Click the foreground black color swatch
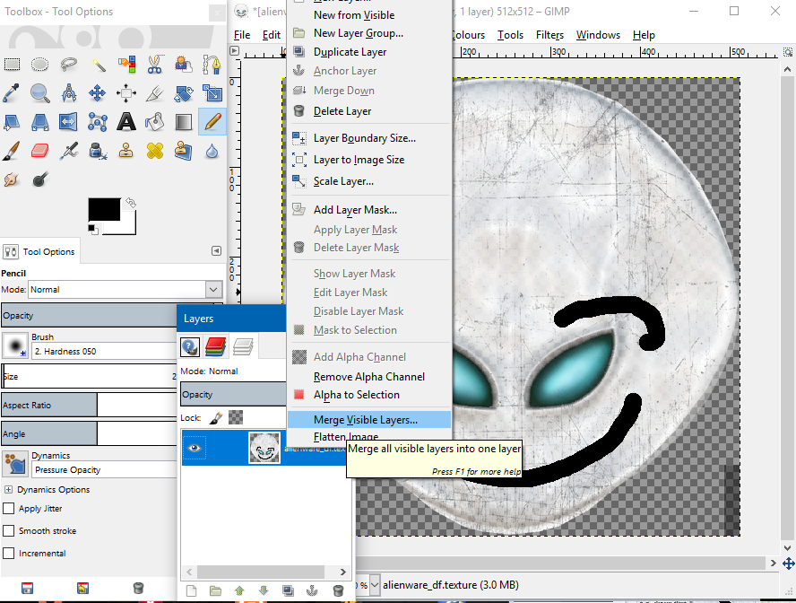Viewport: 796px width, 603px height. point(104,209)
